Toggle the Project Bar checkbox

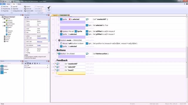click(x=2, y=11)
